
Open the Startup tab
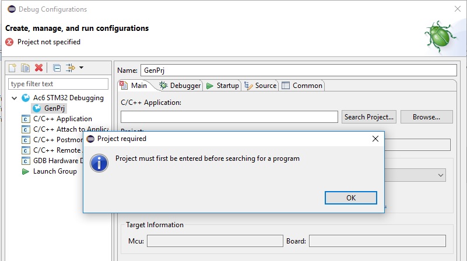tap(222, 86)
